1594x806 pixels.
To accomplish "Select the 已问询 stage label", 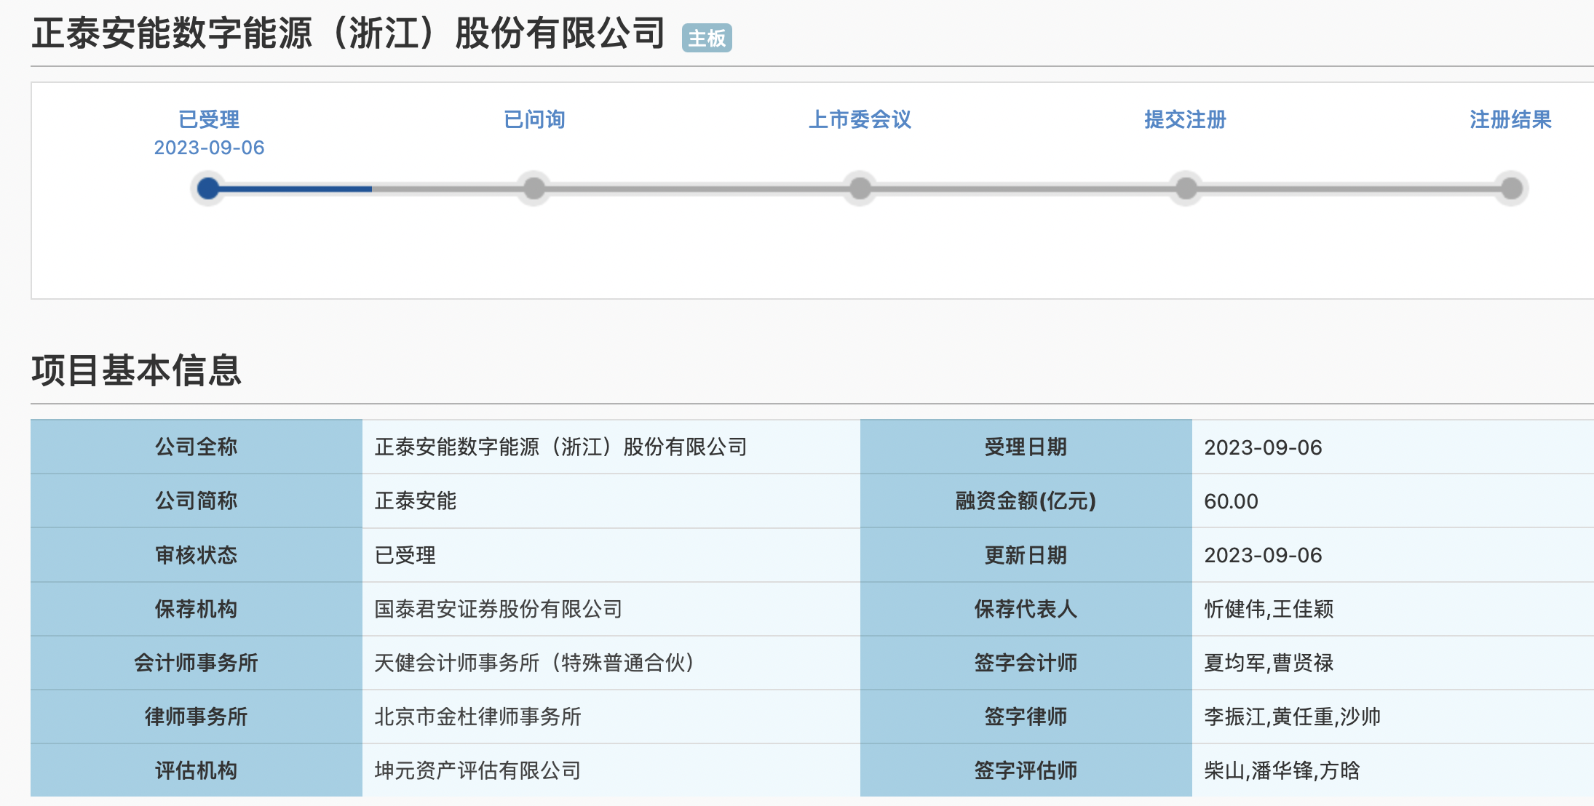I will click(x=534, y=119).
